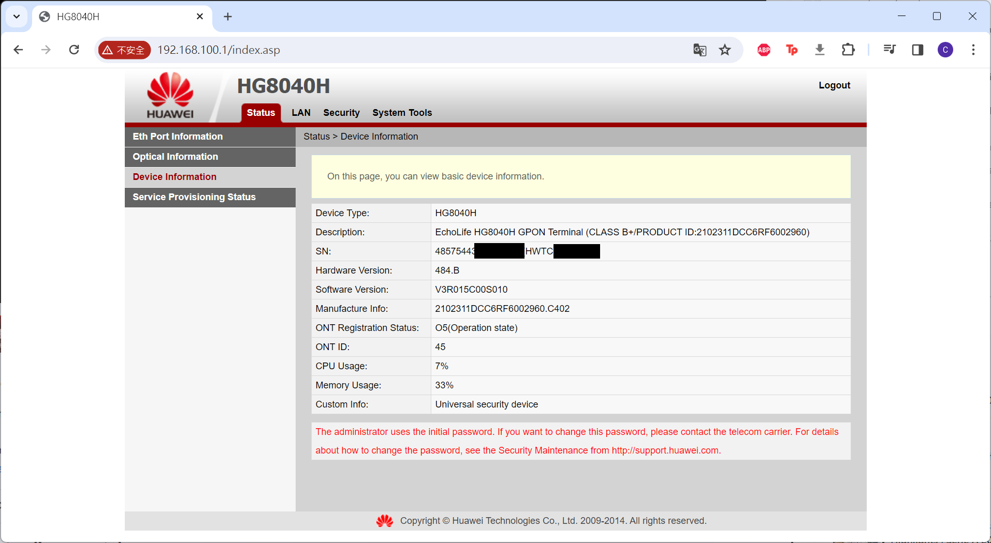Reload the router page
Viewport: 991px width, 543px height.
[x=74, y=50]
